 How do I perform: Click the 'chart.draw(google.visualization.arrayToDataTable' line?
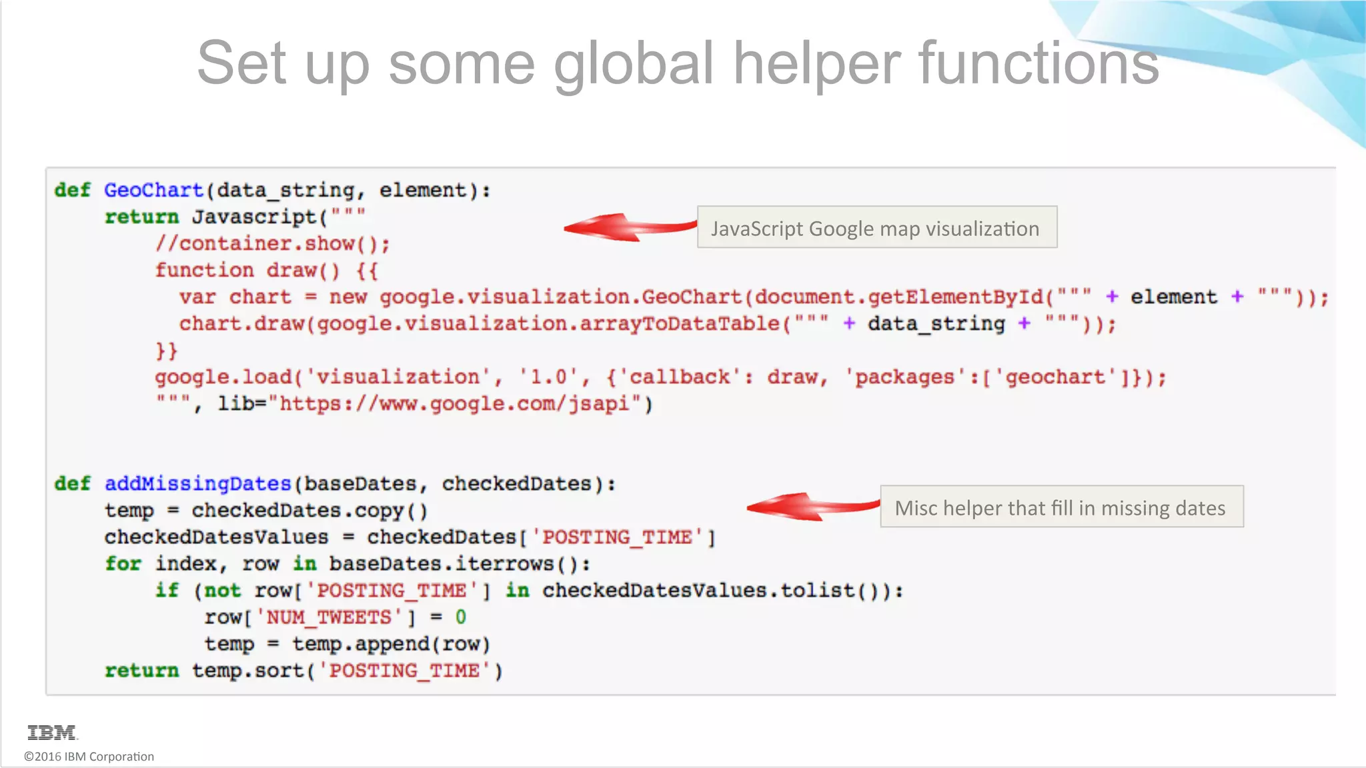tap(647, 324)
